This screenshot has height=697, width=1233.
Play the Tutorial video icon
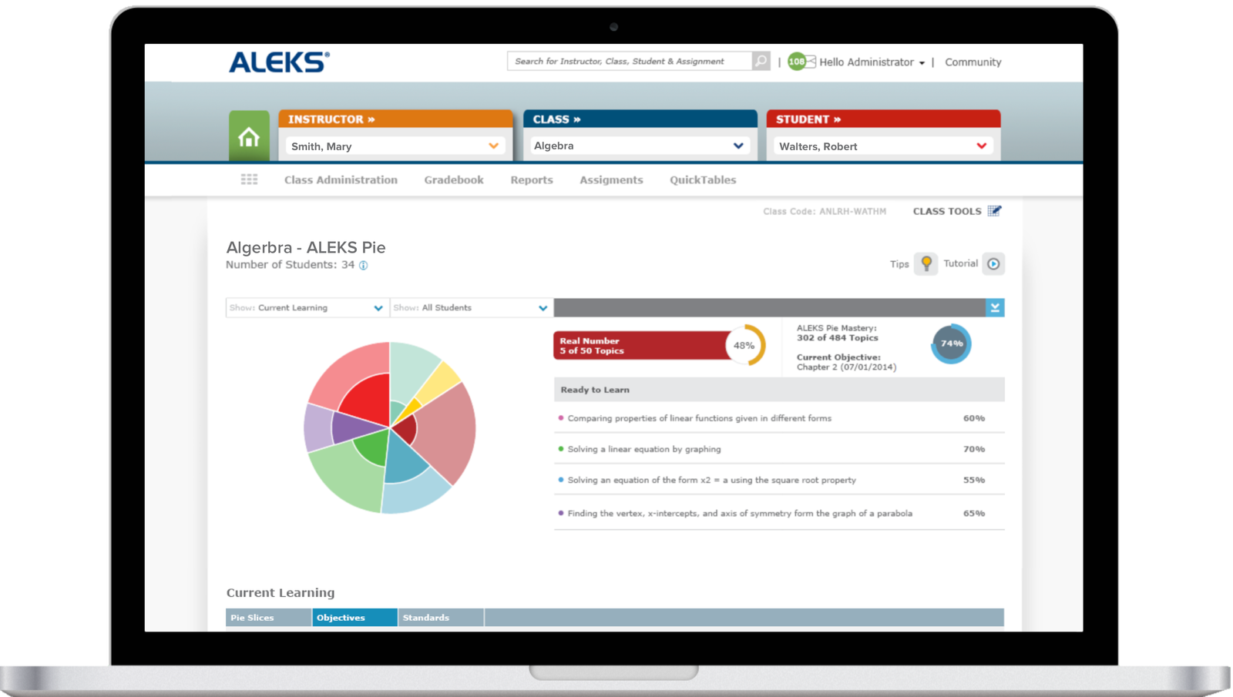pyautogui.click(x=994, y=264)
